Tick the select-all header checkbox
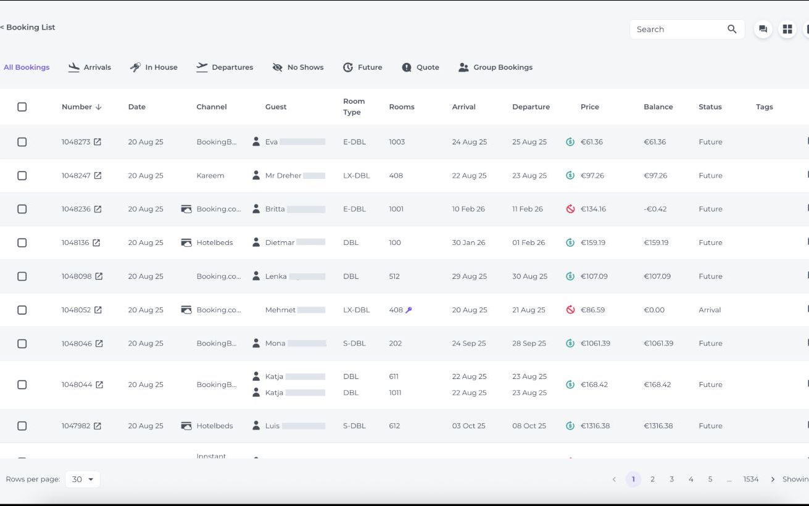Viewport: 809px width, 506px height. click(22, 107)
